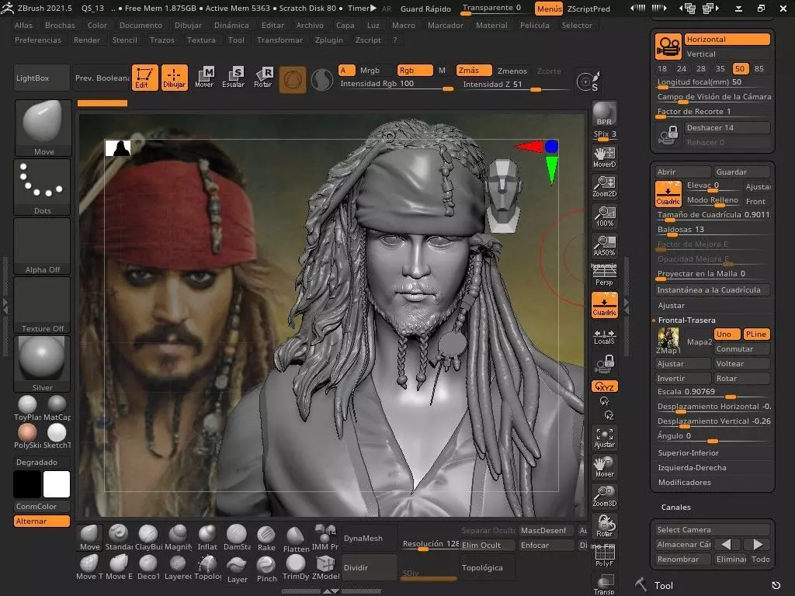Open the Archivo menu
Screen dimensions: 795x596
pyautogui.click(x=309, y=25)
